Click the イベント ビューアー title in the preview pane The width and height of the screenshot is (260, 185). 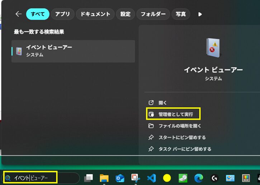tap(213, 70)
